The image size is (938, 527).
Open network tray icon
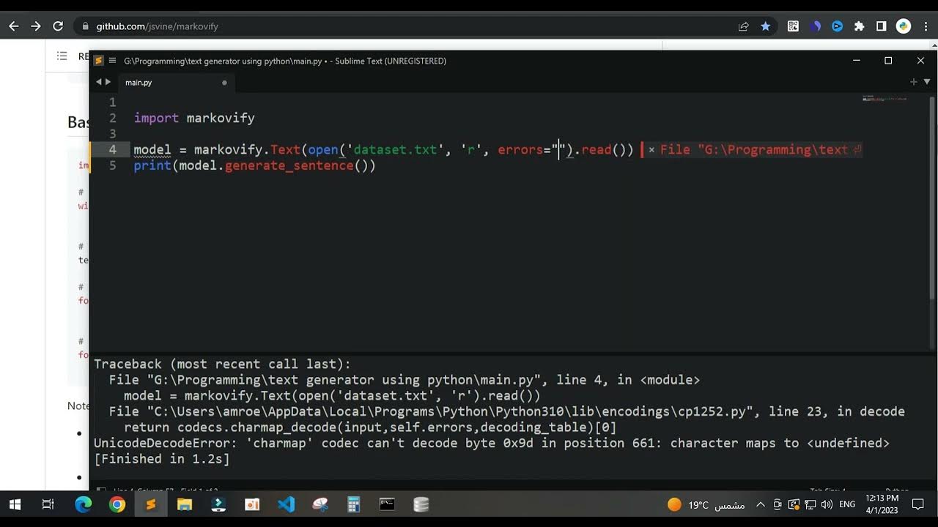click(x=810, y=504)
